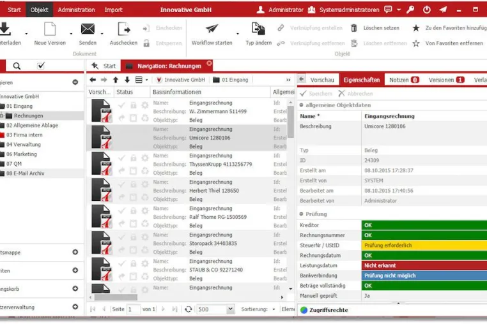This screenshot has height=324, width=487.
Task: Select the 08 E-Mail Archiv folder
Action: point(25,173)
